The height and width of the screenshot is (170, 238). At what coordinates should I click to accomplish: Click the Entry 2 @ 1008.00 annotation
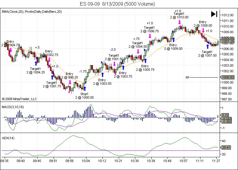click(203, 24)
